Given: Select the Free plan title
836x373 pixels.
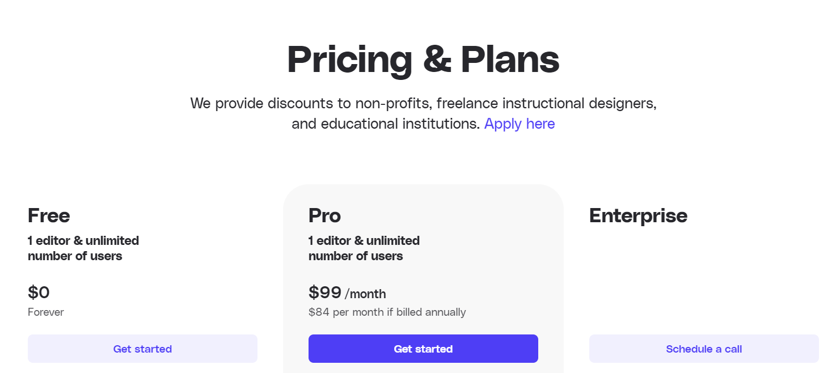Looking at the screenshot, I should (x=49, y=215).
